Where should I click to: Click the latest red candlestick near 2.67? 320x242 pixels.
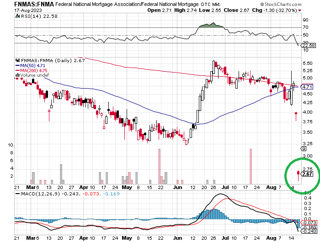(298, 175)
